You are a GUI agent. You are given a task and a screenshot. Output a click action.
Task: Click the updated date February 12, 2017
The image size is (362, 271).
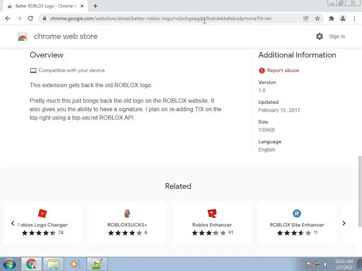tap(279, 110)
